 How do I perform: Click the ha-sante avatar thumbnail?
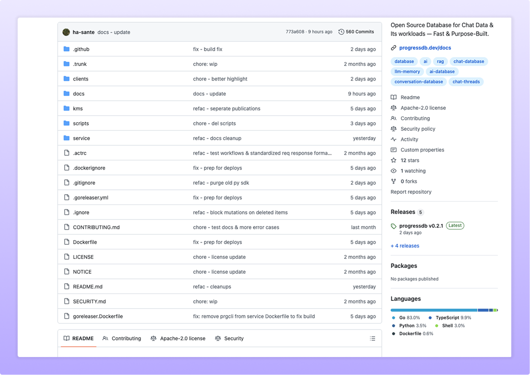(x=66, y=32)
